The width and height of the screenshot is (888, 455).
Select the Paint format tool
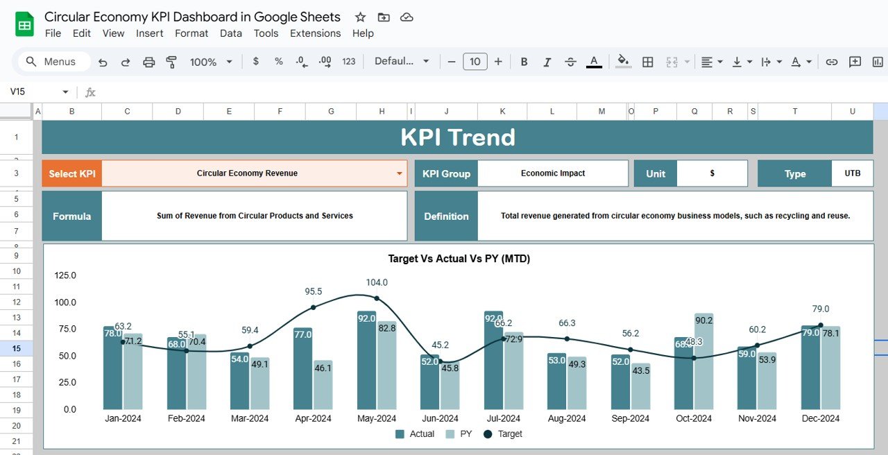(171, 62)
